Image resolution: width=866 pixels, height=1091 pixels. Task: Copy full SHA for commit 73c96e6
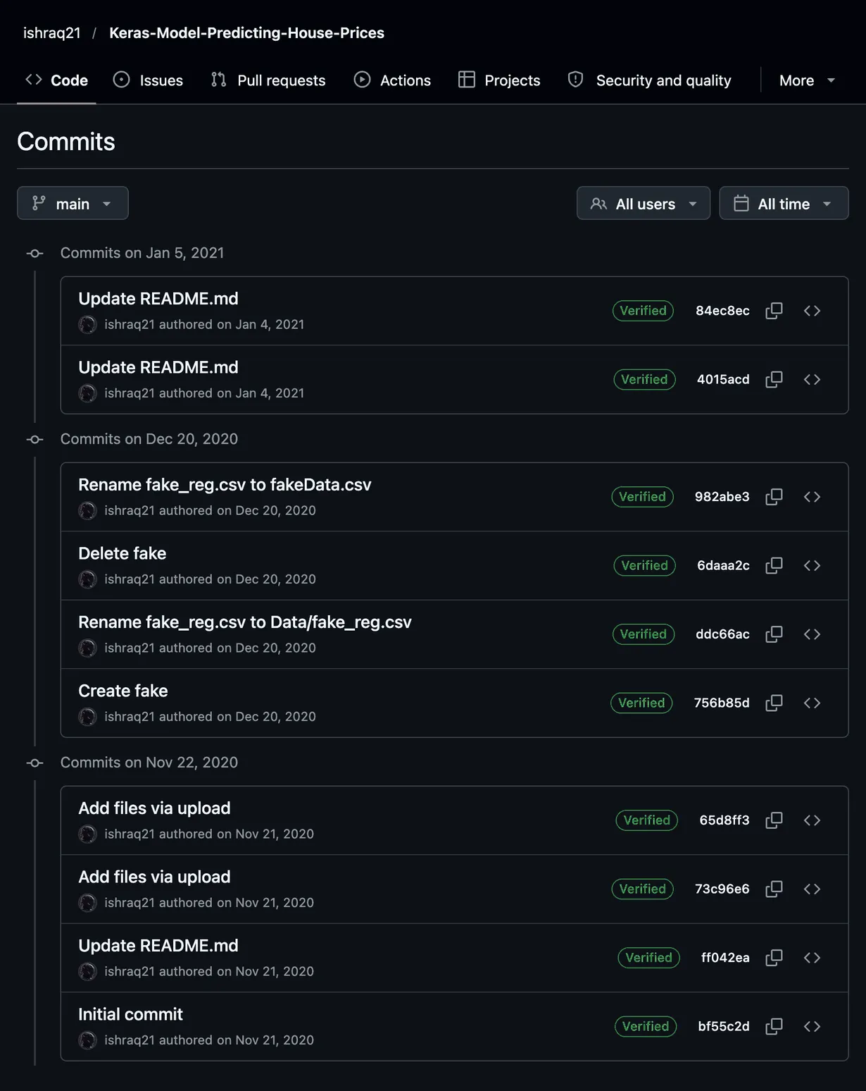point(774,889)
